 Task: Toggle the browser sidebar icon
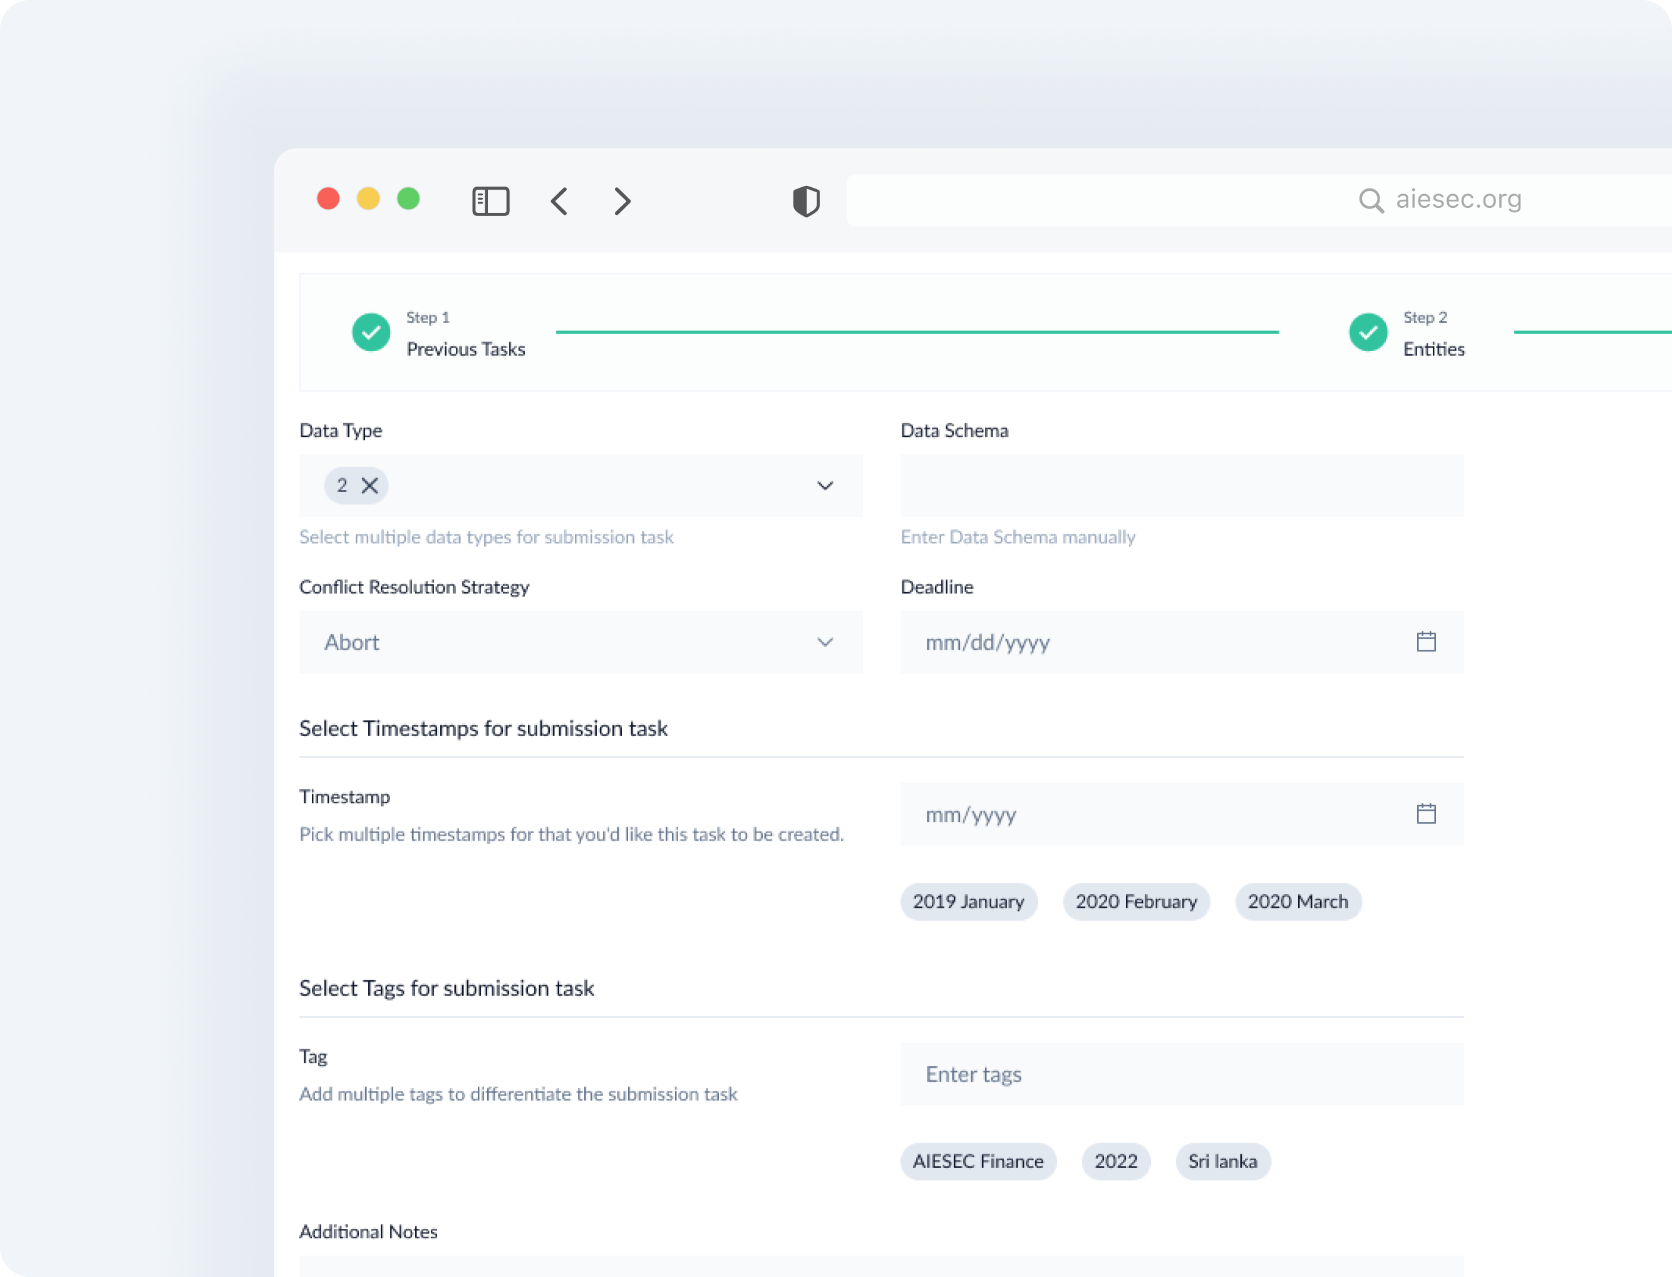pos(490,202)
